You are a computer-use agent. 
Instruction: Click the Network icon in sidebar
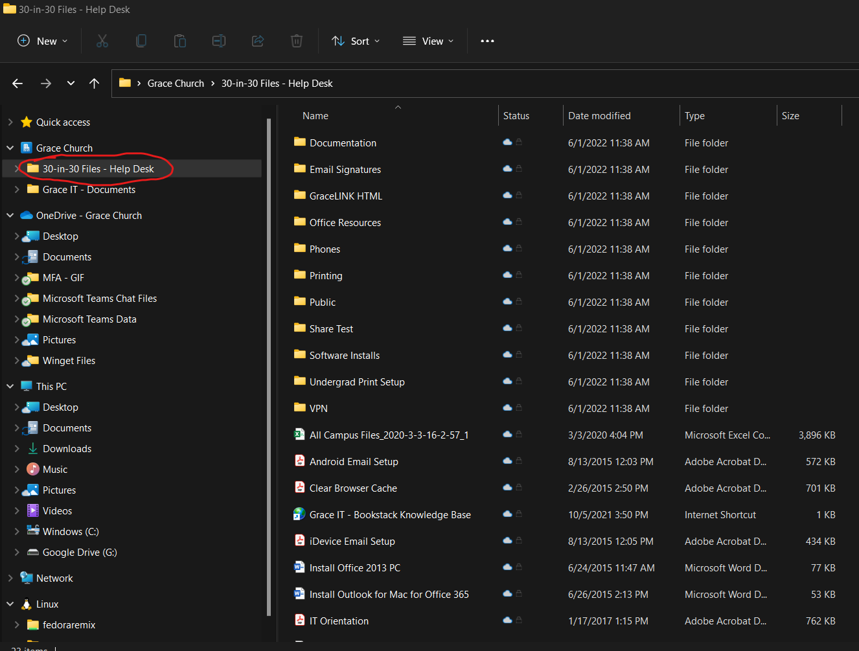(27, 578)
